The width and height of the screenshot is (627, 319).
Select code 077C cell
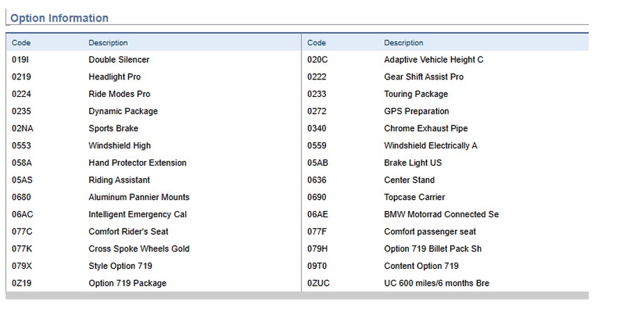pyautogui.click(x=22, y=231)
